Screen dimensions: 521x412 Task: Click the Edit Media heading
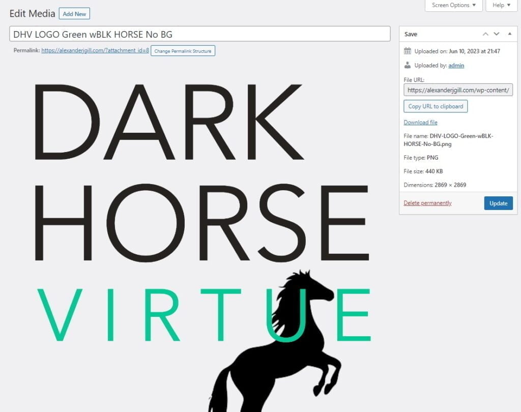(32, 14)
